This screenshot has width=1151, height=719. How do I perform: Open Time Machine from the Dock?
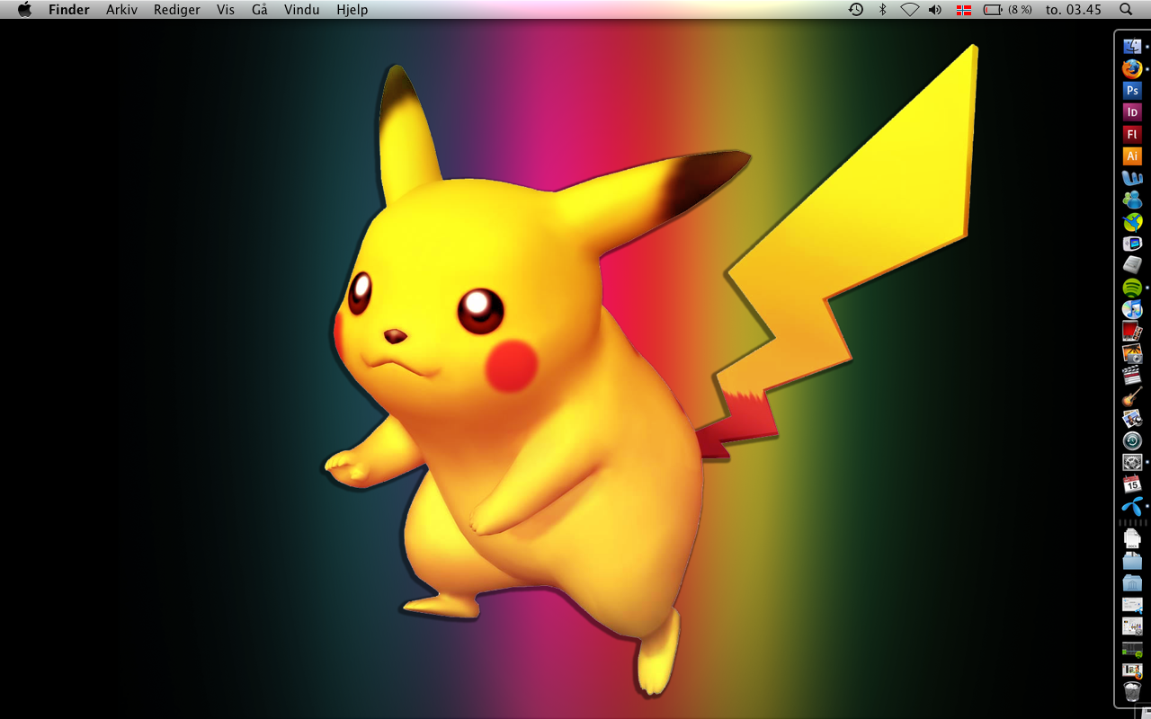(x=1132, y=440)
